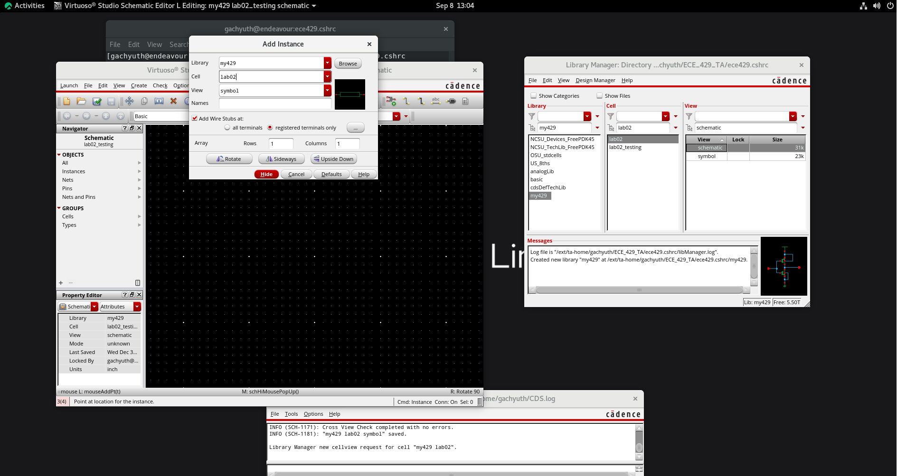Click the New file icon in schematic toolbar

pos(66,101)
